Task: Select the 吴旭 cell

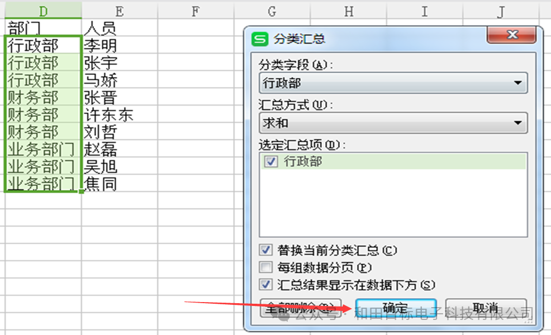Action: pos(120,166)
